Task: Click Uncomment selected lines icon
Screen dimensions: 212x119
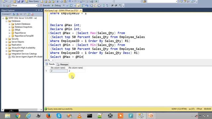Action: [x=107, y=6]
